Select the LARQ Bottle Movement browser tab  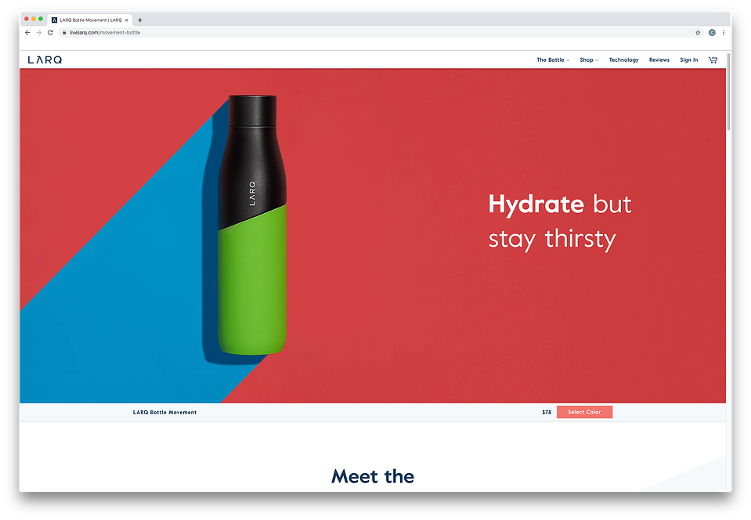[x=91, y=20]
